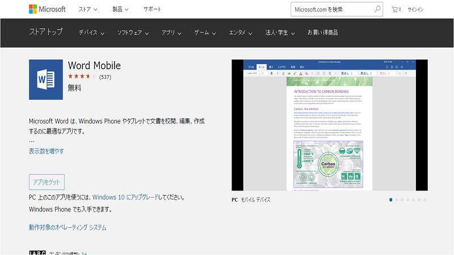454x255 pixels.
Task: Expand the ゲーム menu
Action: coord(205,33)
